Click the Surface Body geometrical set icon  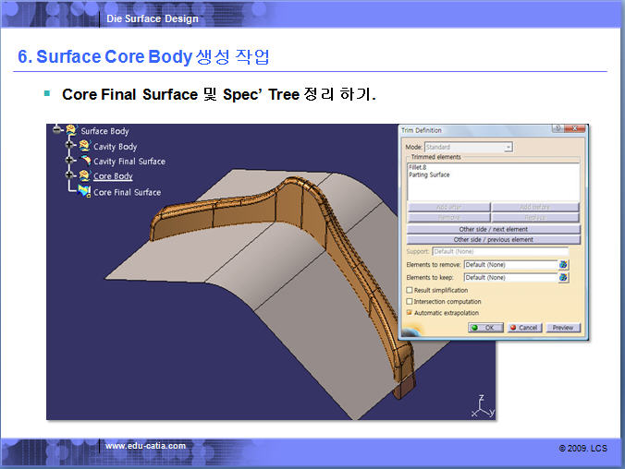[x=70, y=130]
